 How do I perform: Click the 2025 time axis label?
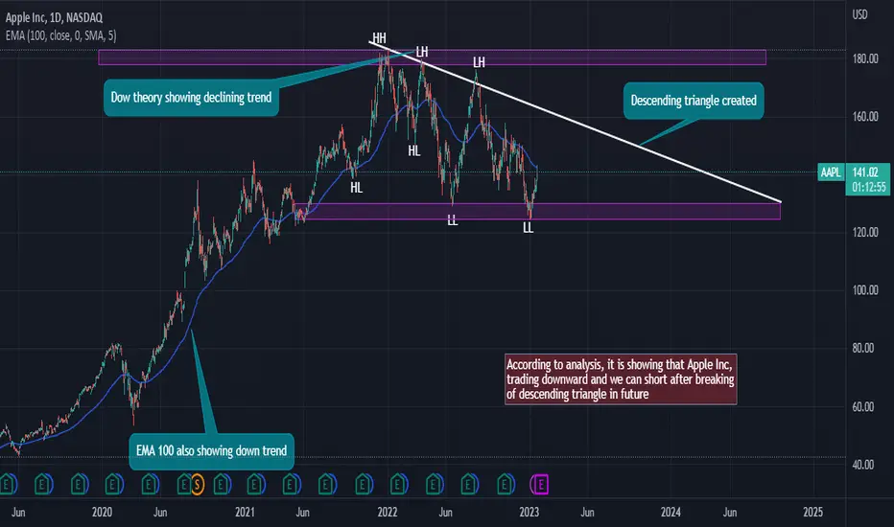point(813,513)
